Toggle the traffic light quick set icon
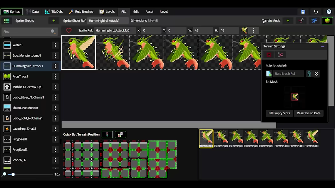The width and height of the screenshot is (335, 188). point(107,135)
